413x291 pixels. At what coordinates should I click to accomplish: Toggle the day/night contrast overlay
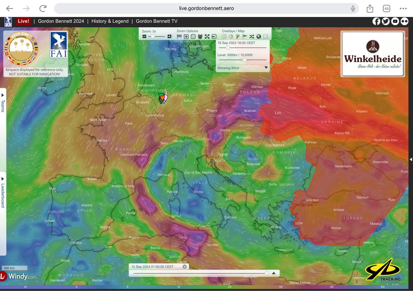[231, 36]
